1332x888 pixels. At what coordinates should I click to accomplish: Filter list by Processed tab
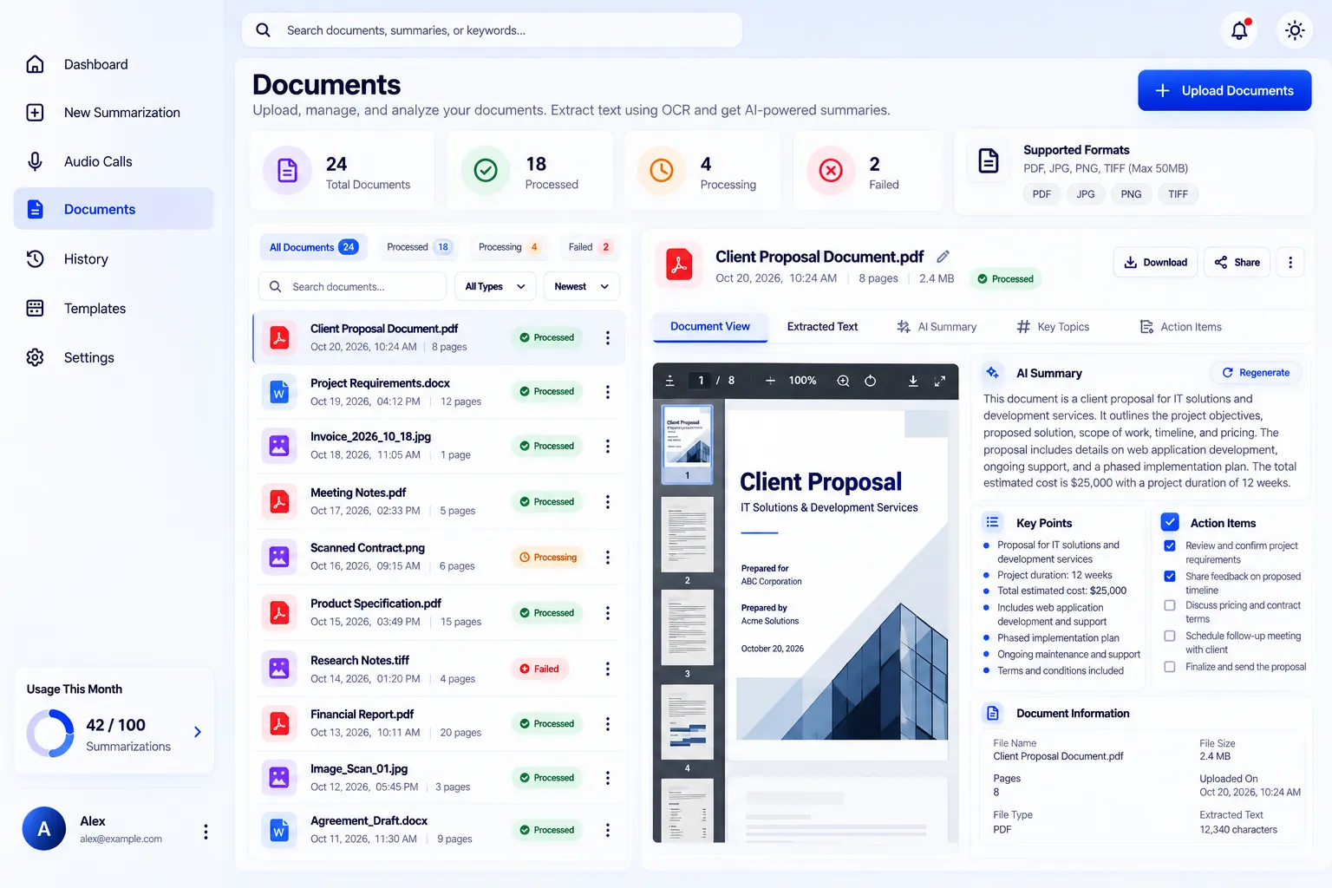(x=419, y=247)
